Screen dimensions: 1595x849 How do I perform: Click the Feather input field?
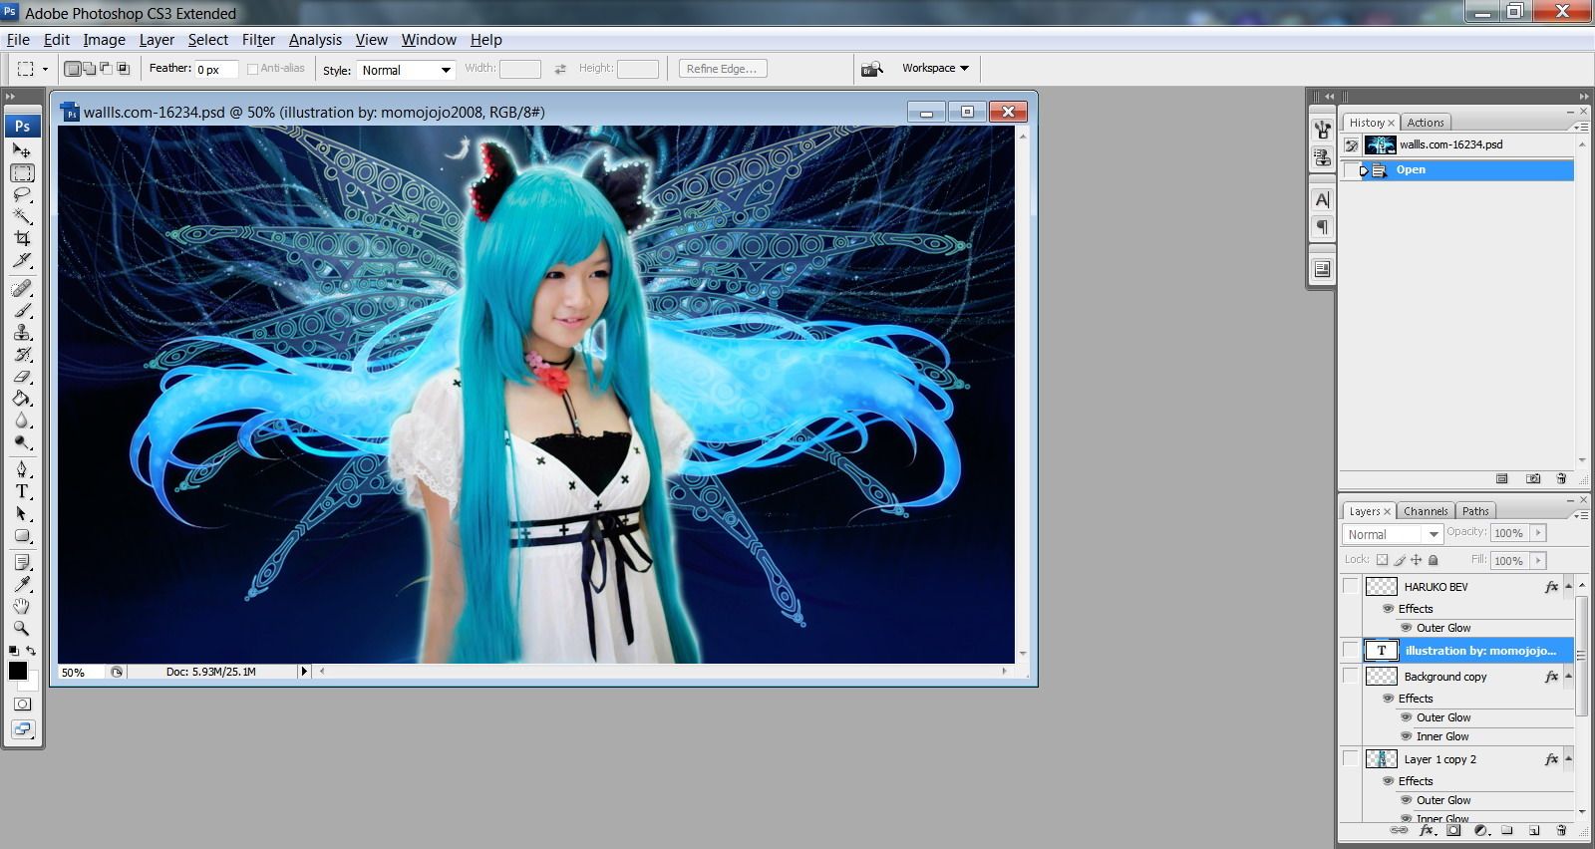point(215,69)
